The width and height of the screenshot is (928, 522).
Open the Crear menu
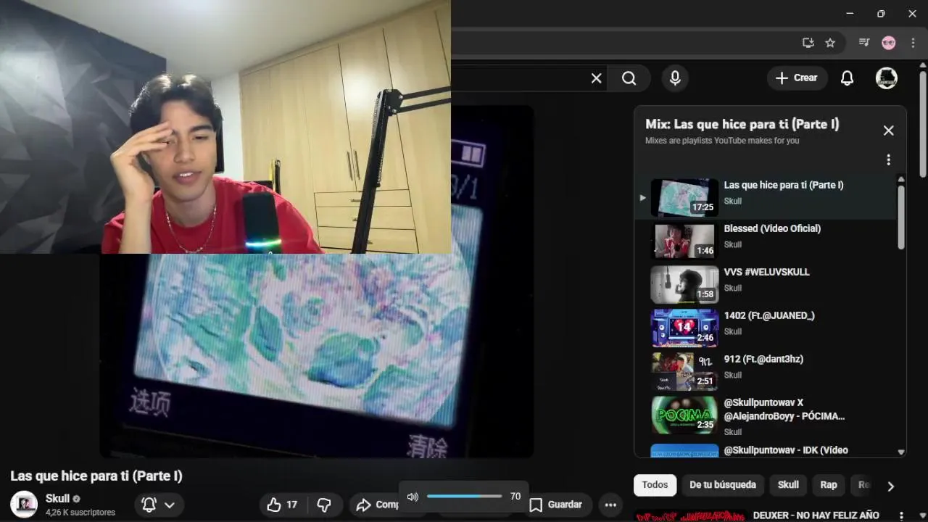(797, 78)
